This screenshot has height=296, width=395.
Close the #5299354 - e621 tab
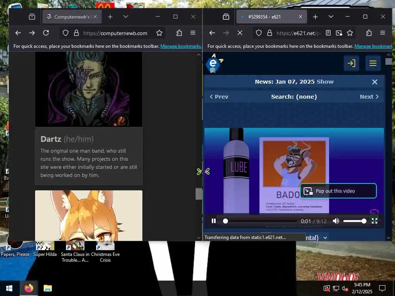pyautogui.click(x=300, y=17)
